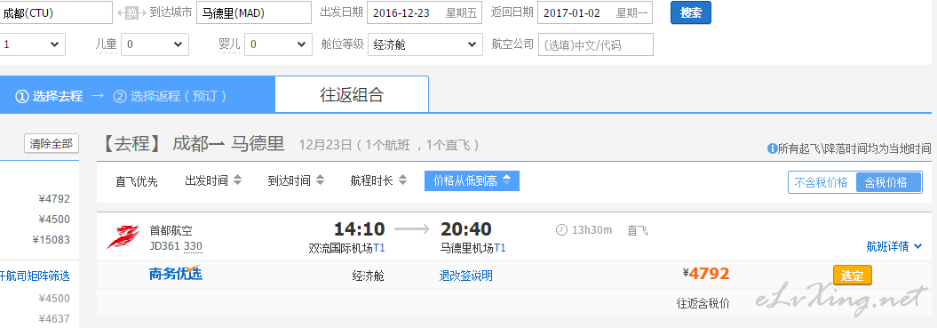Sort by flight duration arrows

click(x=402, y=180)
